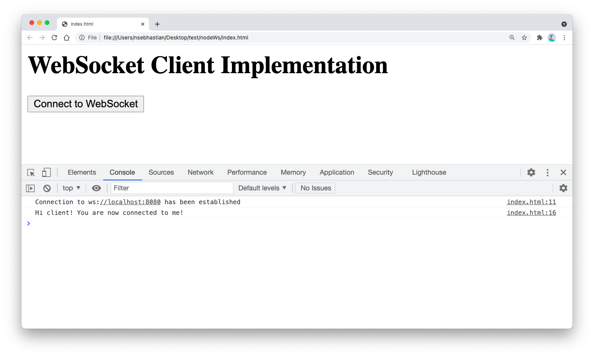Go to the Memory tab
This screenshot has height=357, width=594.
[x=293, y=172]
